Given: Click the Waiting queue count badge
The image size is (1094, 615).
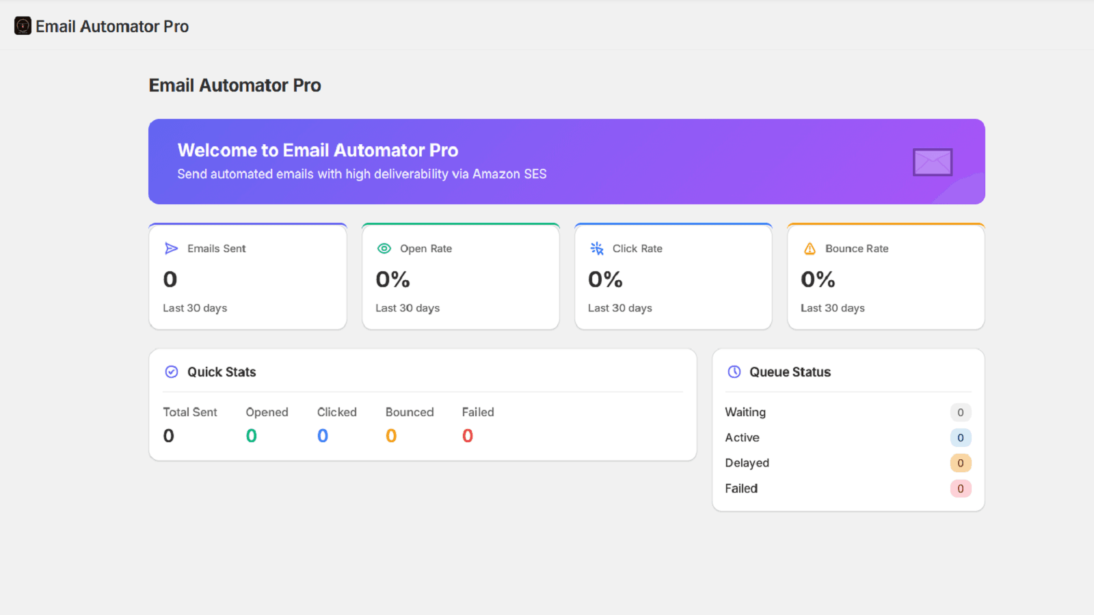Looking at the screenshot, I should pos(961,412).
